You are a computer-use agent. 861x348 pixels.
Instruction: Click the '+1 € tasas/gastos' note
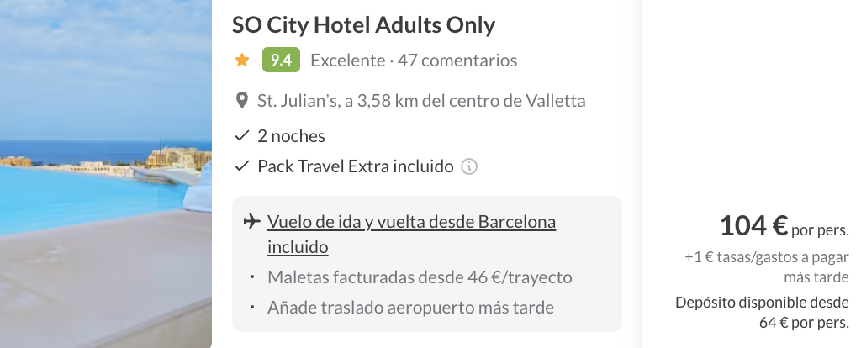766,268
